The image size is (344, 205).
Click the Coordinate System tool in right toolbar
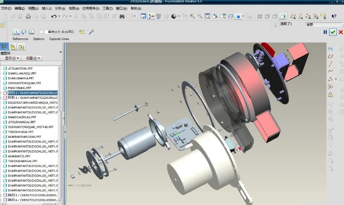click(x=330, y=87)
